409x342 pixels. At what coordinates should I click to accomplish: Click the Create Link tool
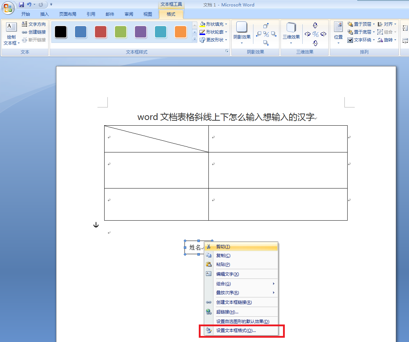[x=34, y=32]
